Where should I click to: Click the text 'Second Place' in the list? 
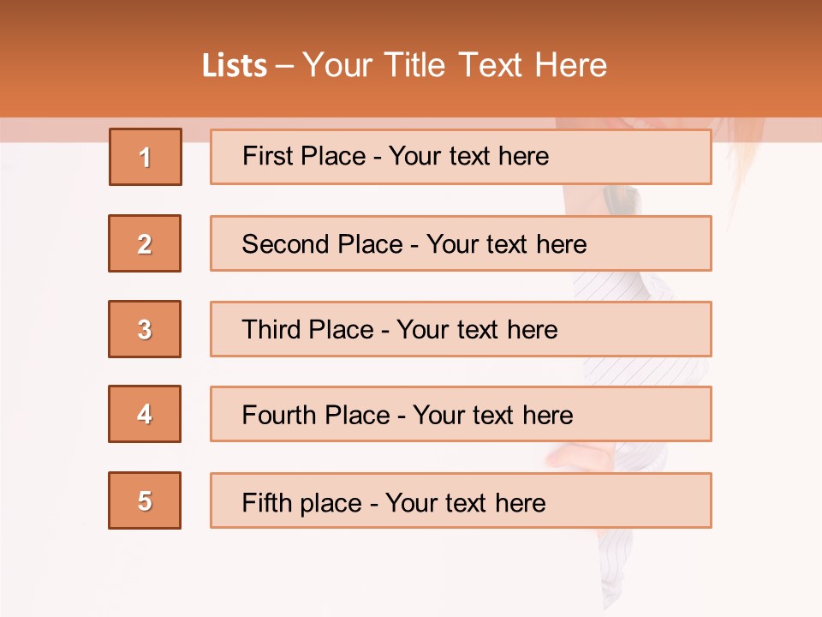(323, 244)
